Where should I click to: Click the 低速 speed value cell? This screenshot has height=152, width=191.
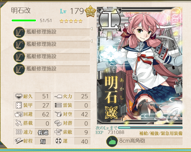pyautogui.click(x=43, y=132)
